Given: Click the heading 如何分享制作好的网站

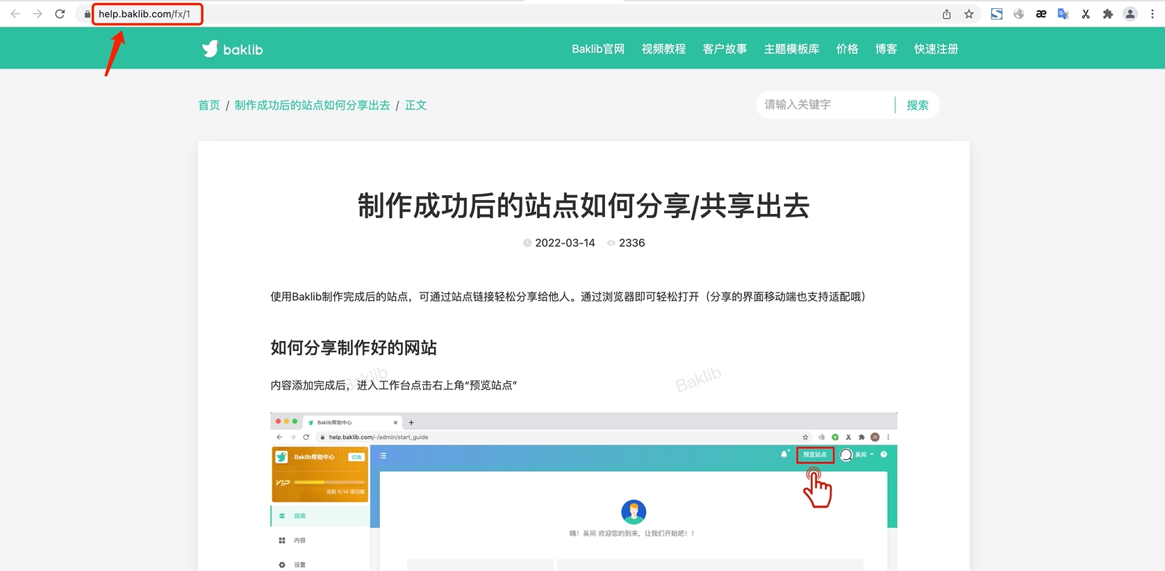Looking at the screenshot, I should click(x=354, y=347).
